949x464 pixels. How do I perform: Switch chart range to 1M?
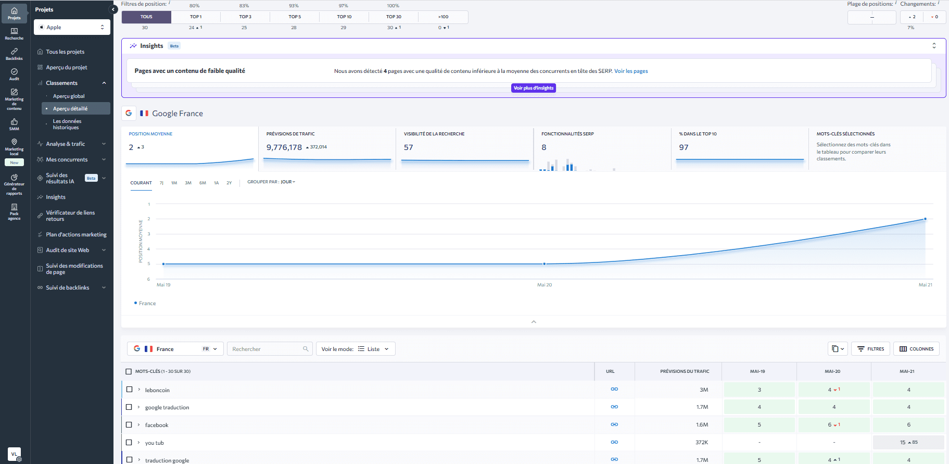tap(174, 183)
